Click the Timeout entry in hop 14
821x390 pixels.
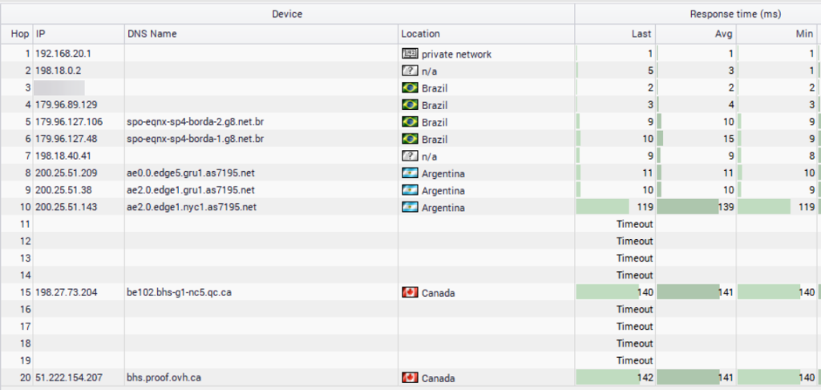point(635,275)
